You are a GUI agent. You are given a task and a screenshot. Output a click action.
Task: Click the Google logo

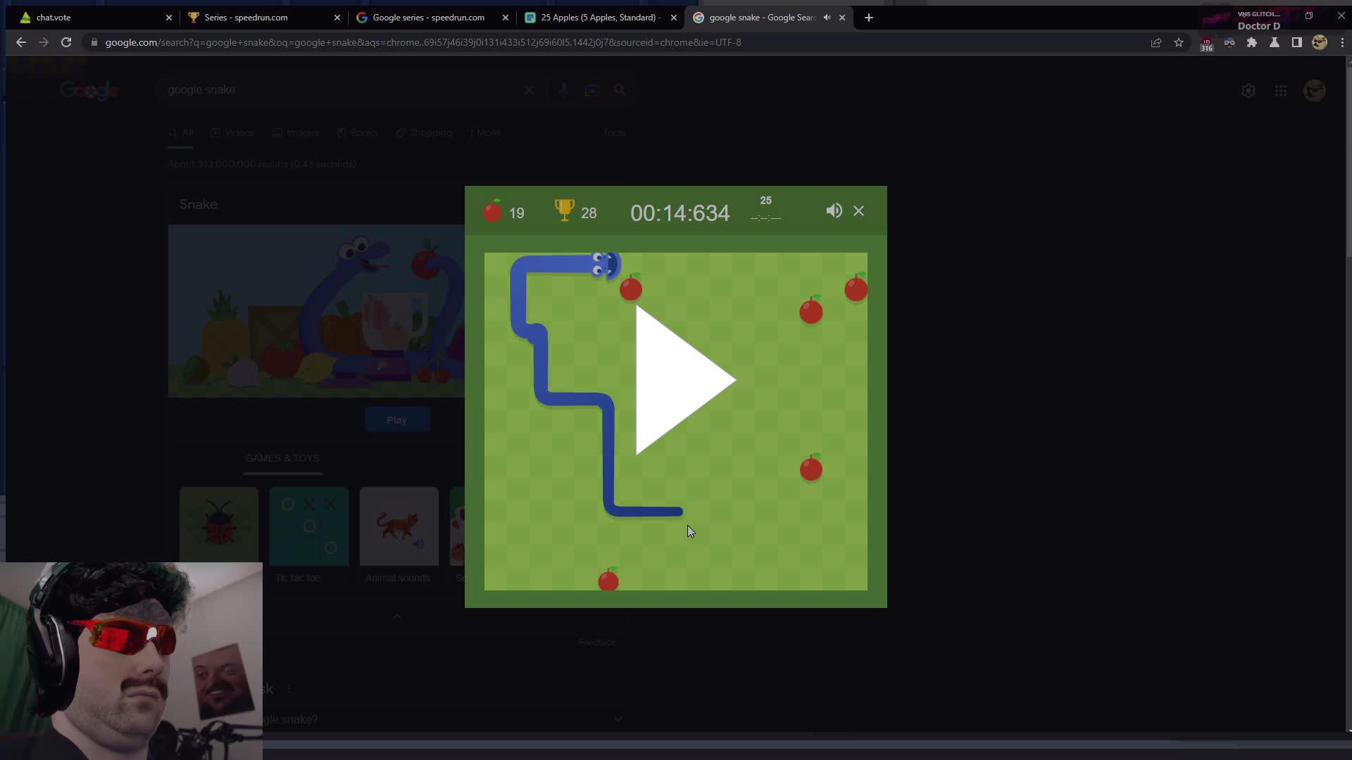pos(89,90)
